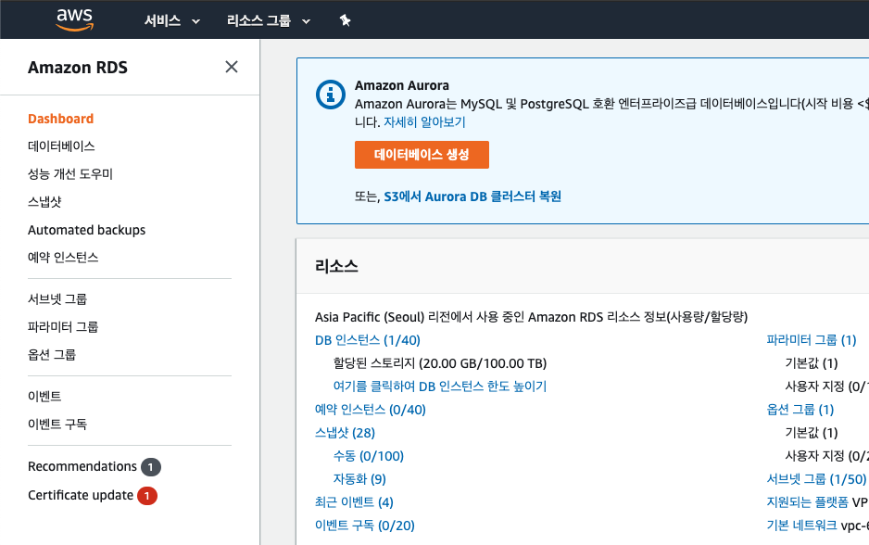Viewport: 869px width, 545px height.
Task: Open 이벤트 구독 in the sidebar
Action: click(x=57, y=425)
